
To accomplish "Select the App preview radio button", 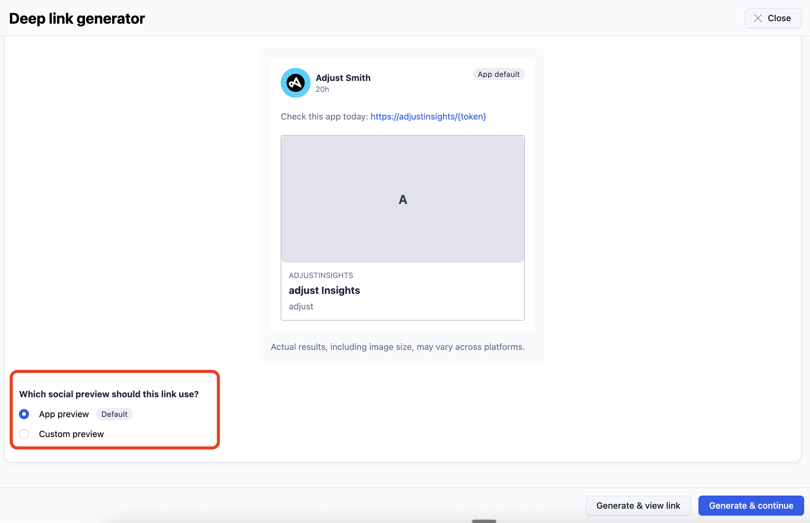I will [24, 414].
